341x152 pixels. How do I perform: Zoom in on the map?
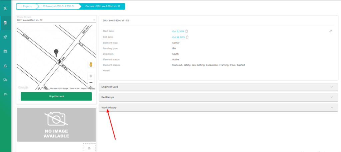(91, 76)
